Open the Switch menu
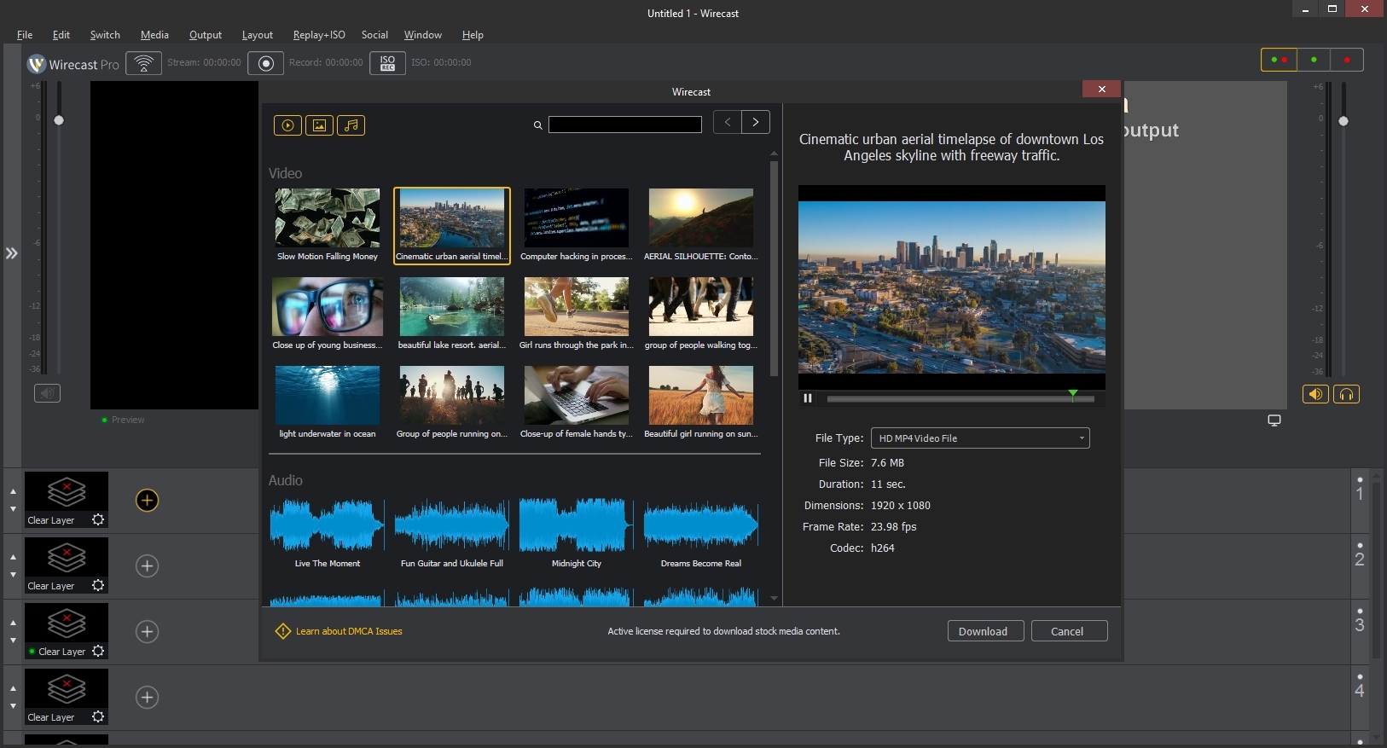Image resolution: width=1387 pixels, height=748 pixels. pos(105,35)
